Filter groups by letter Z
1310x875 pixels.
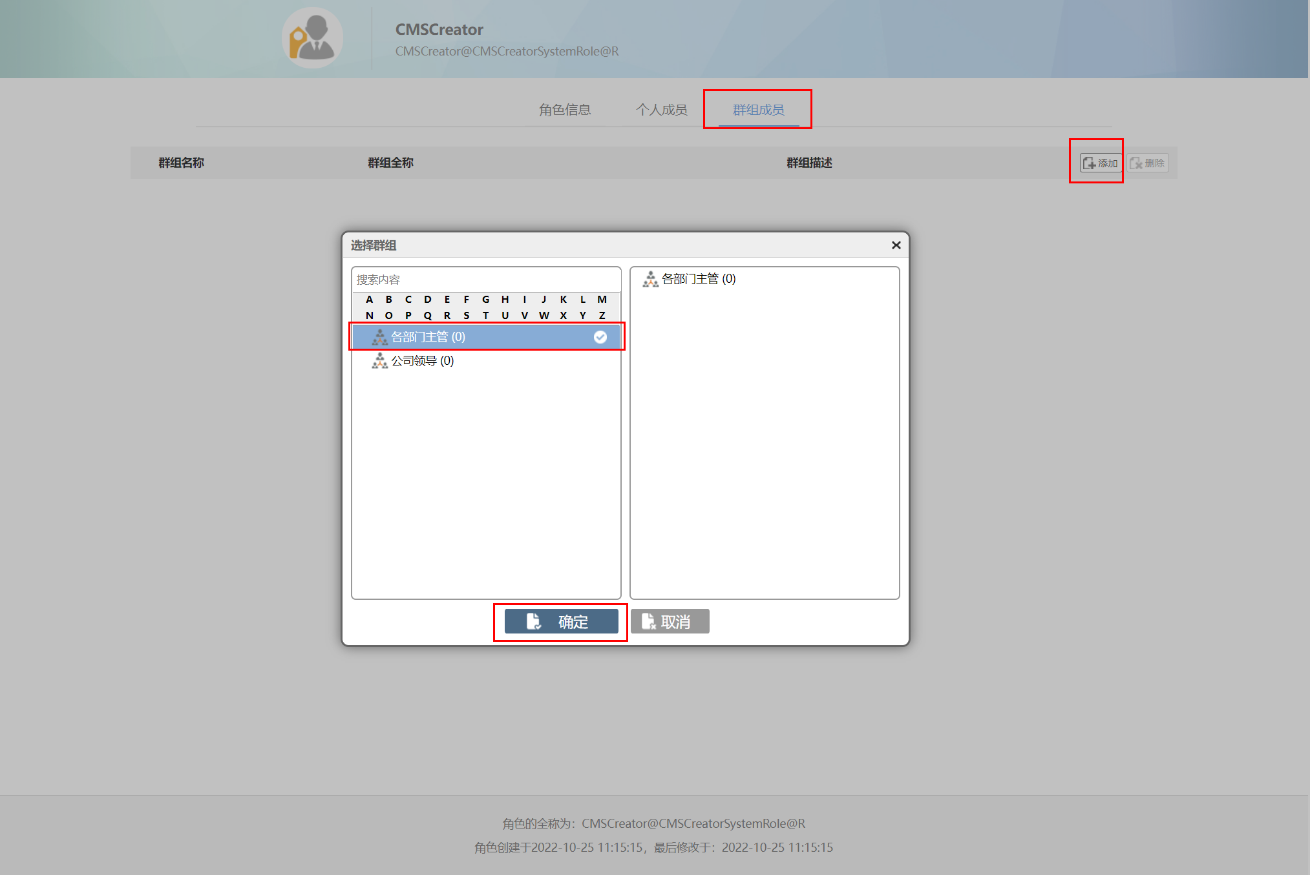pyautogui.click(x=602, y=316)
